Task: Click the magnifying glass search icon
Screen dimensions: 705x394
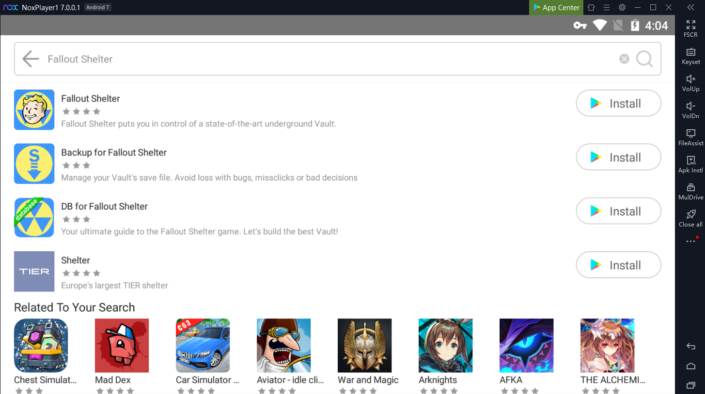Action: pyautogui.click(x=644, y=59)
